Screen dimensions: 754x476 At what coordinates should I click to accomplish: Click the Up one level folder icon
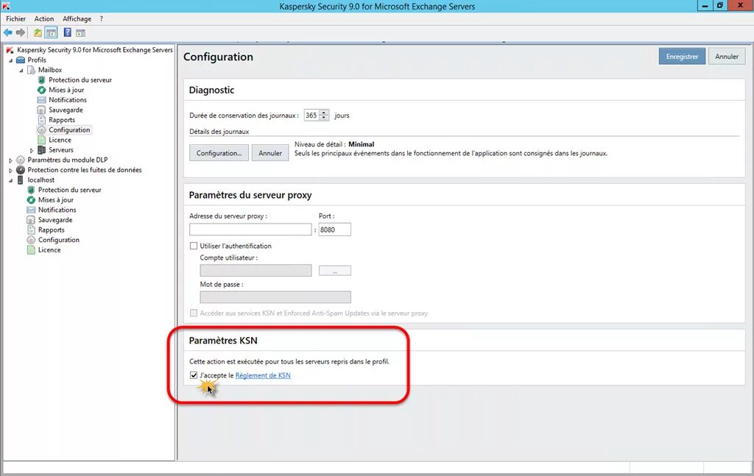point(38,32)
